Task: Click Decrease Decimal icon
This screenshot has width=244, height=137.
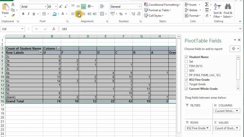Action: pyautogui.click(x=139, y=14)
